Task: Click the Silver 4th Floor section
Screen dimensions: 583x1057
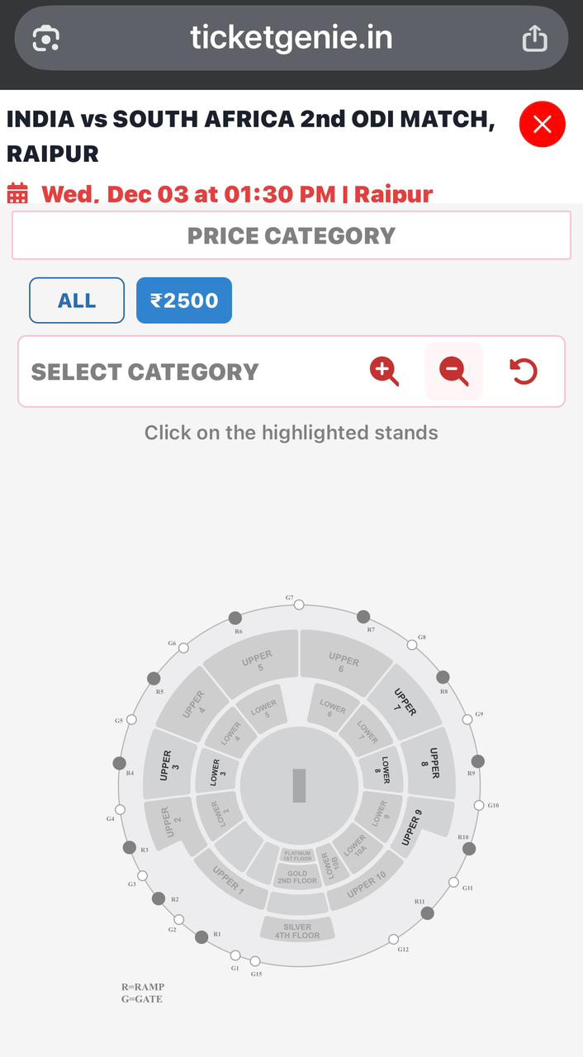Action: [x=297, y=931]
